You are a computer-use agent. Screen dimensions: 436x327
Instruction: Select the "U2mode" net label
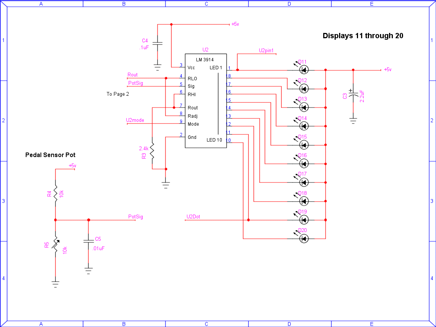click(135, 120)
